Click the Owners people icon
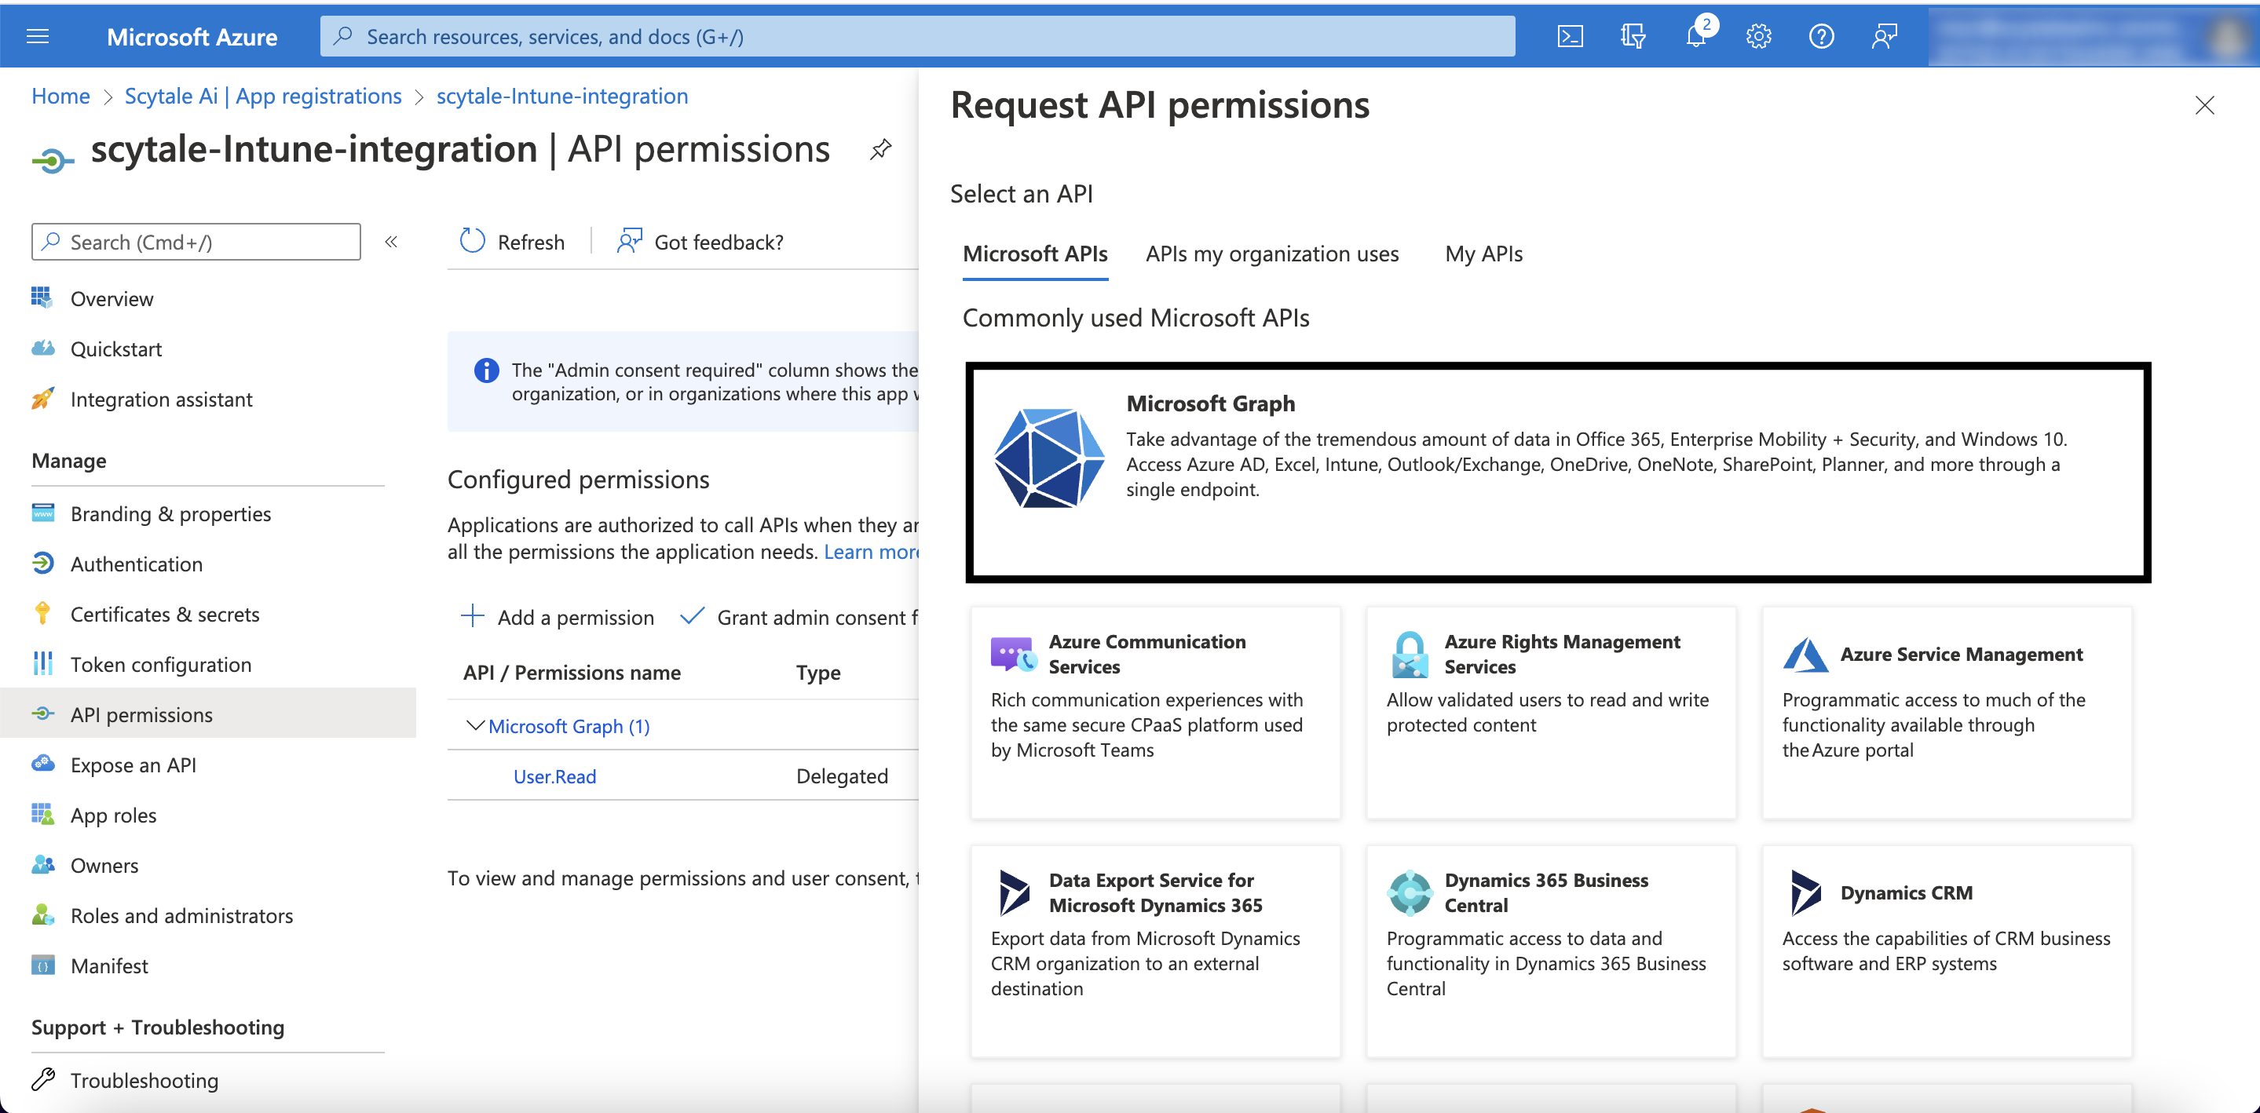2260x1113 pixels. pos(42,865)
